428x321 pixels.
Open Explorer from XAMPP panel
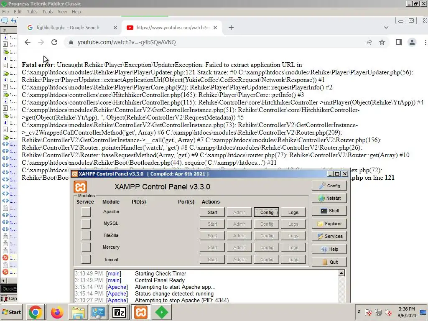(329, 224)
